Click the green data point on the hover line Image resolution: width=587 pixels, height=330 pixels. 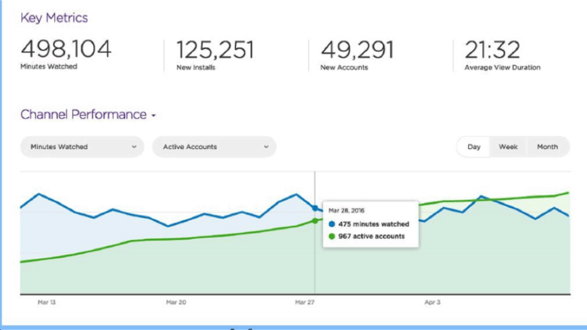(315, 221)
